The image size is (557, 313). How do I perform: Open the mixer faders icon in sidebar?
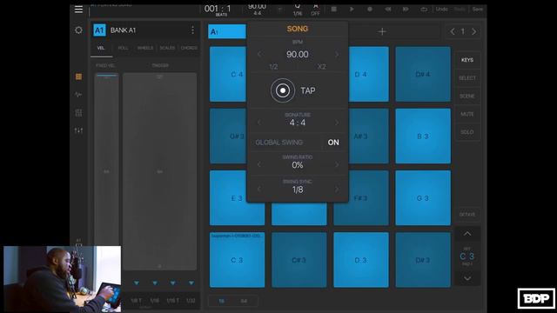pos(78,130)
